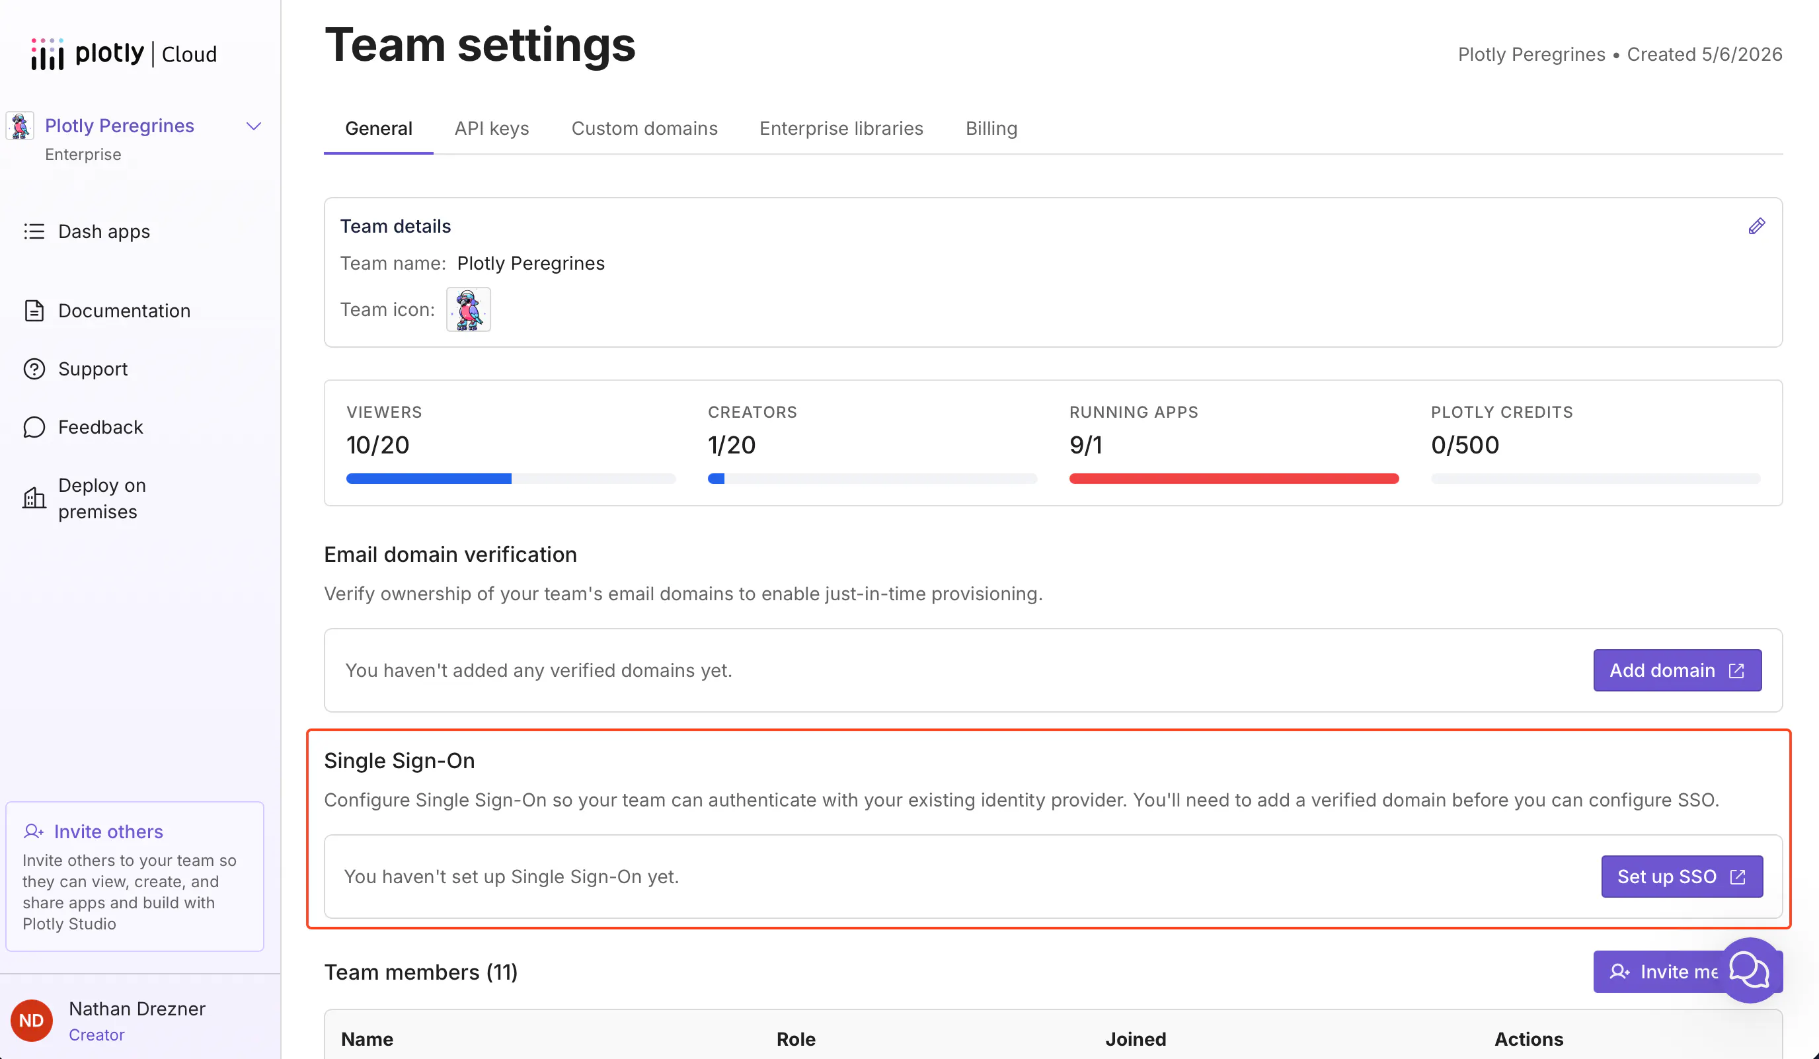This screenshot has width=1819, height=1059.
Task: Click the Documentation sidebar label
Action: point(124,311)
